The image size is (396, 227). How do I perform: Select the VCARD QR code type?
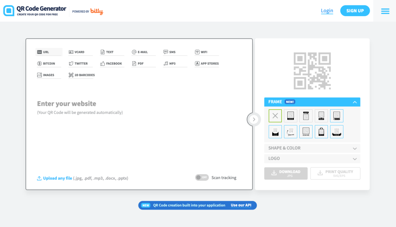(x=79, y=52)
